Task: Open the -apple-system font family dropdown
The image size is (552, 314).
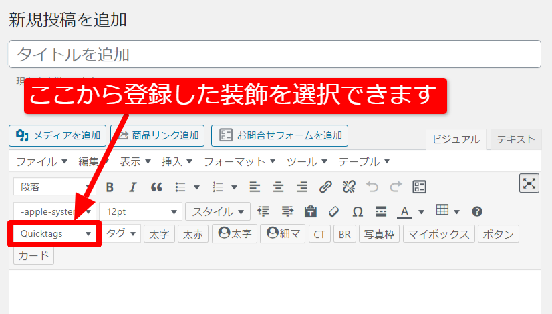Action: 55,211
